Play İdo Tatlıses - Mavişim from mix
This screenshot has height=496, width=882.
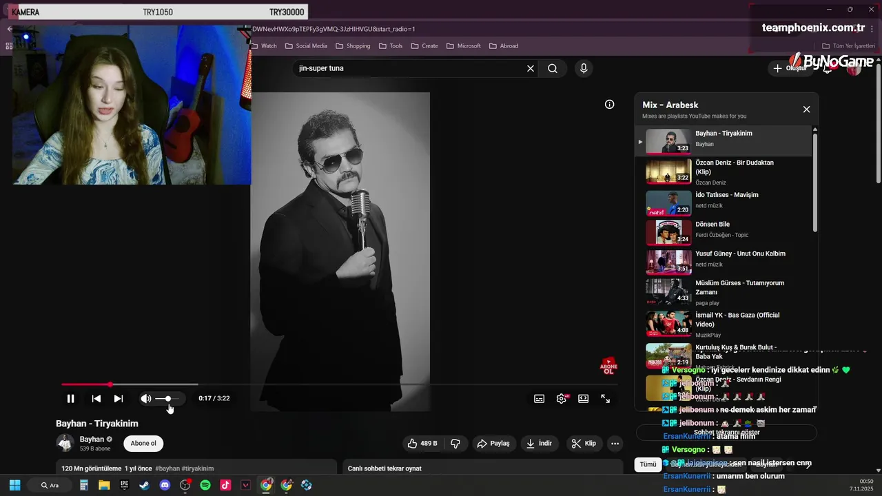[723, 203]
